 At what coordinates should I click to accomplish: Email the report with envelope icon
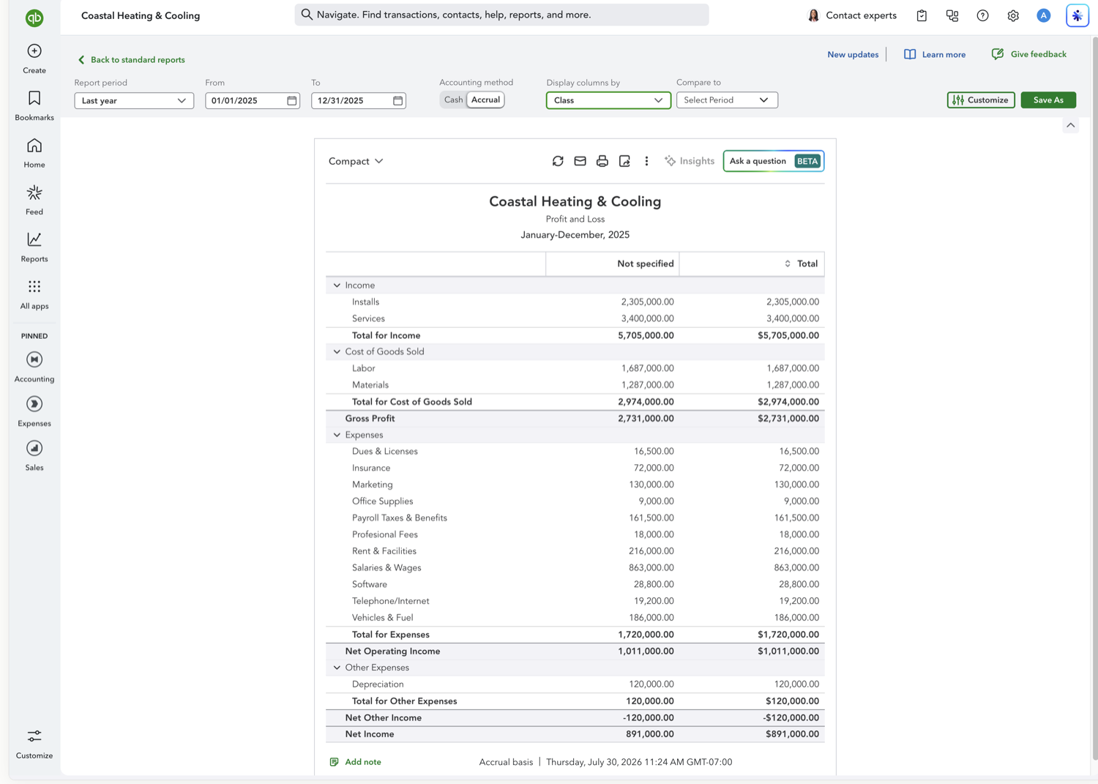coord(580,161)
